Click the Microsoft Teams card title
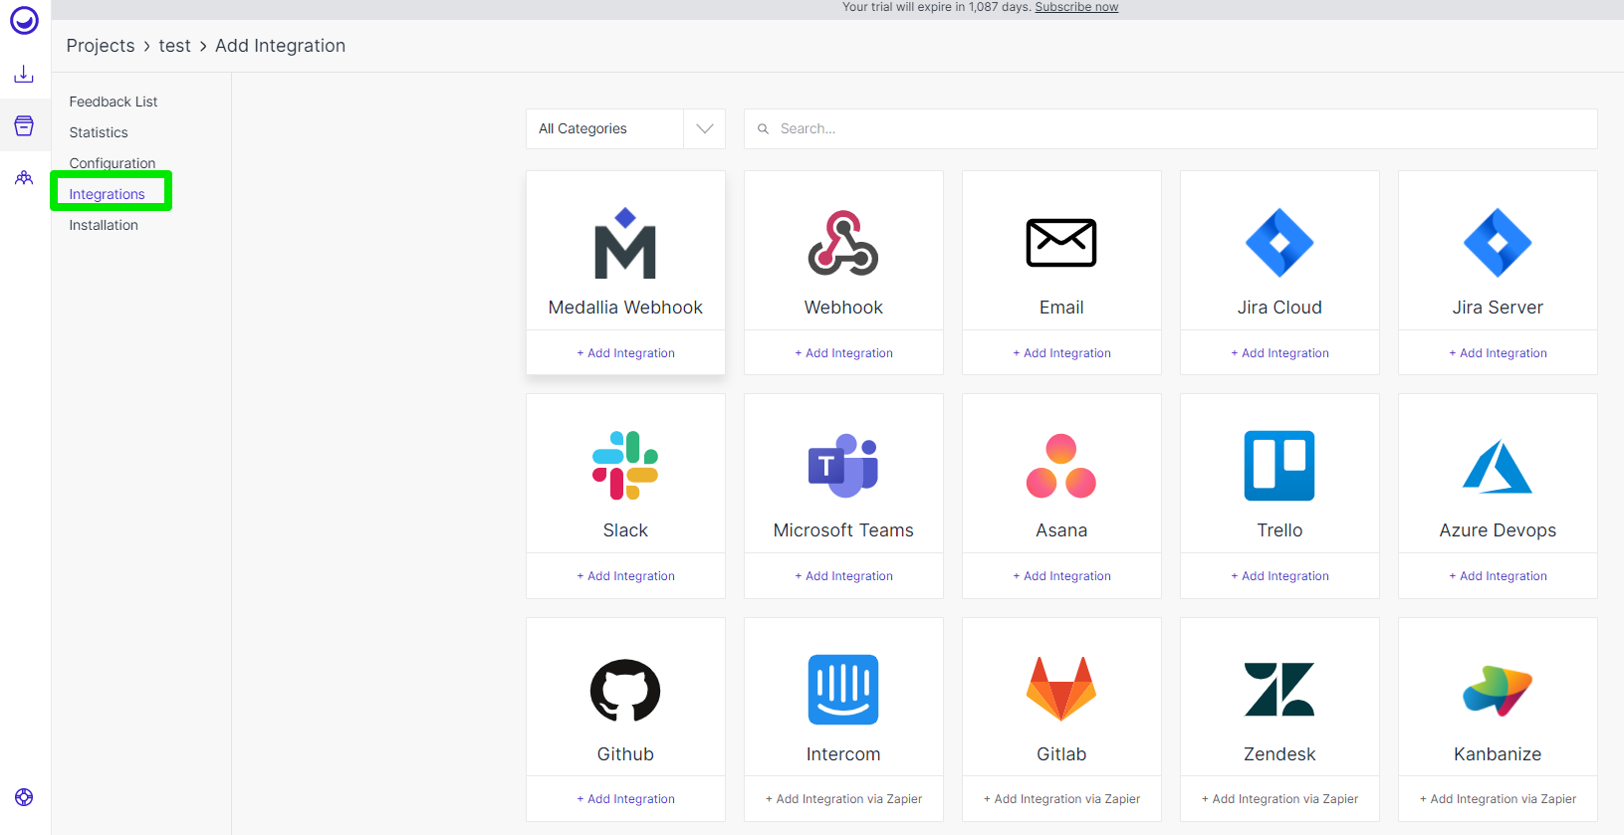Screen dimensions: 1624x835 (x=843, y=530)
